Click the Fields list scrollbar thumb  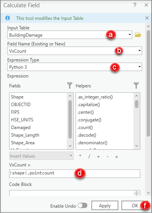70,119
